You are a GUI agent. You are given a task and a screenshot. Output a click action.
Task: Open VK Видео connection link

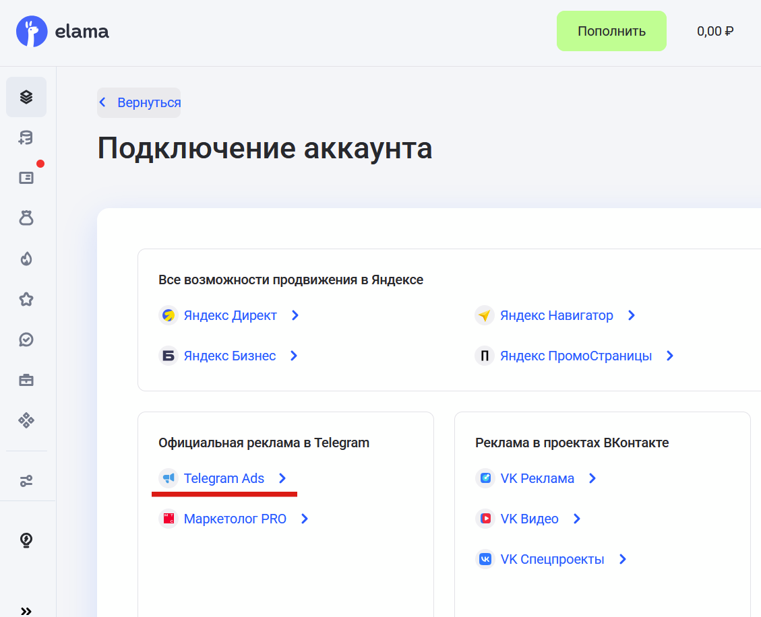click(x=530, y=519)
